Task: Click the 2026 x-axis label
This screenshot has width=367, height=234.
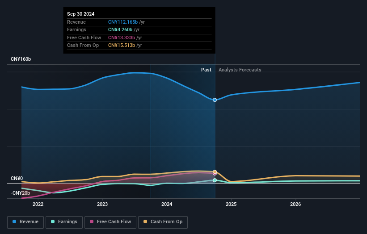Action: (295, 204)
